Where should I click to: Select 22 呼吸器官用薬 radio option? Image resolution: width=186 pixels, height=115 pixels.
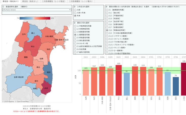pos(75,37)
